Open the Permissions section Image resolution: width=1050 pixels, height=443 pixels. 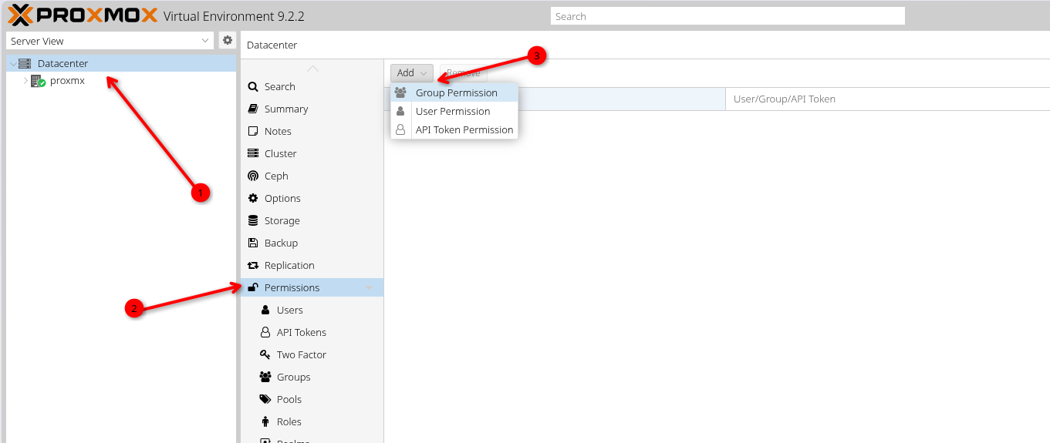click(x=312, y=288)
